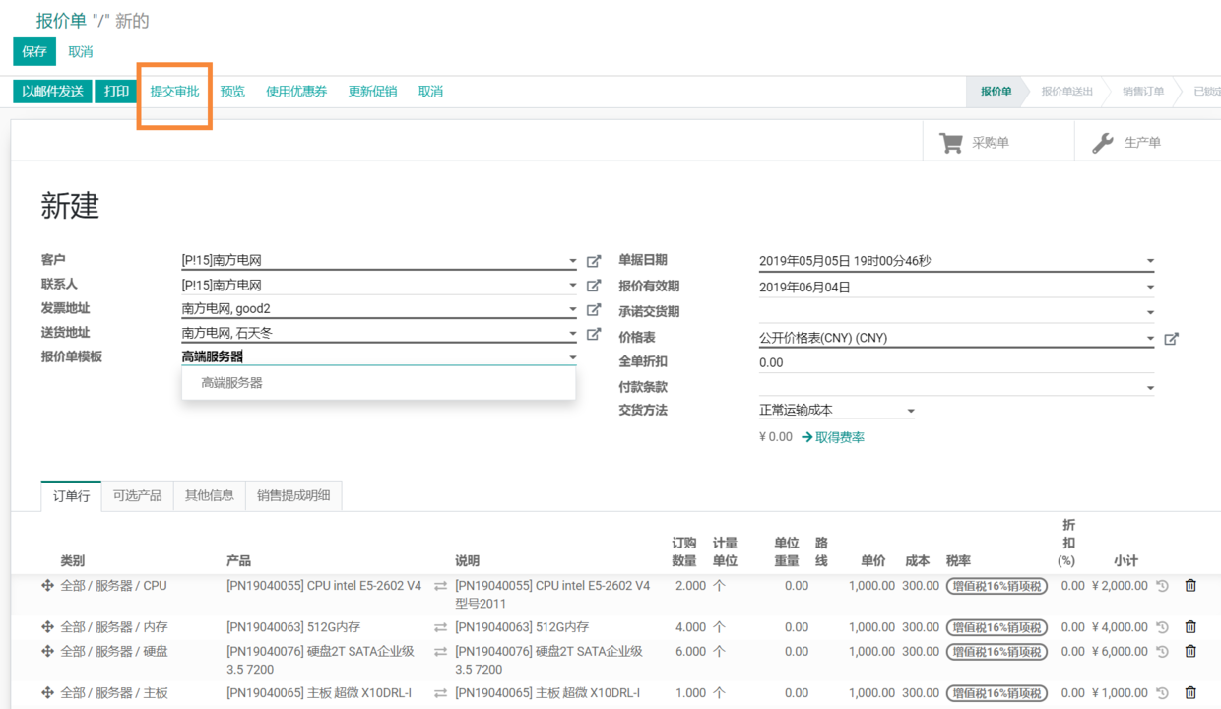This screenshot has width=1221, height=709.
Task: Open 报价单 breadcrumb link
Action: click(x=61, y=21)
